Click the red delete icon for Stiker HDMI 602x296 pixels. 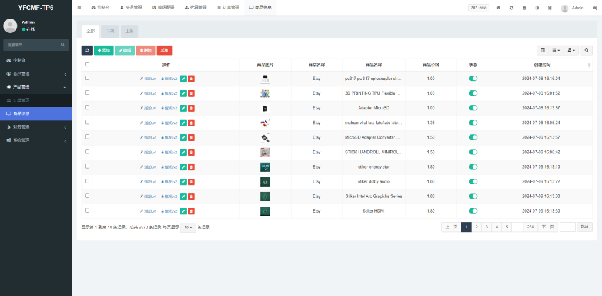pyautogui.click(x=192, y=211)
